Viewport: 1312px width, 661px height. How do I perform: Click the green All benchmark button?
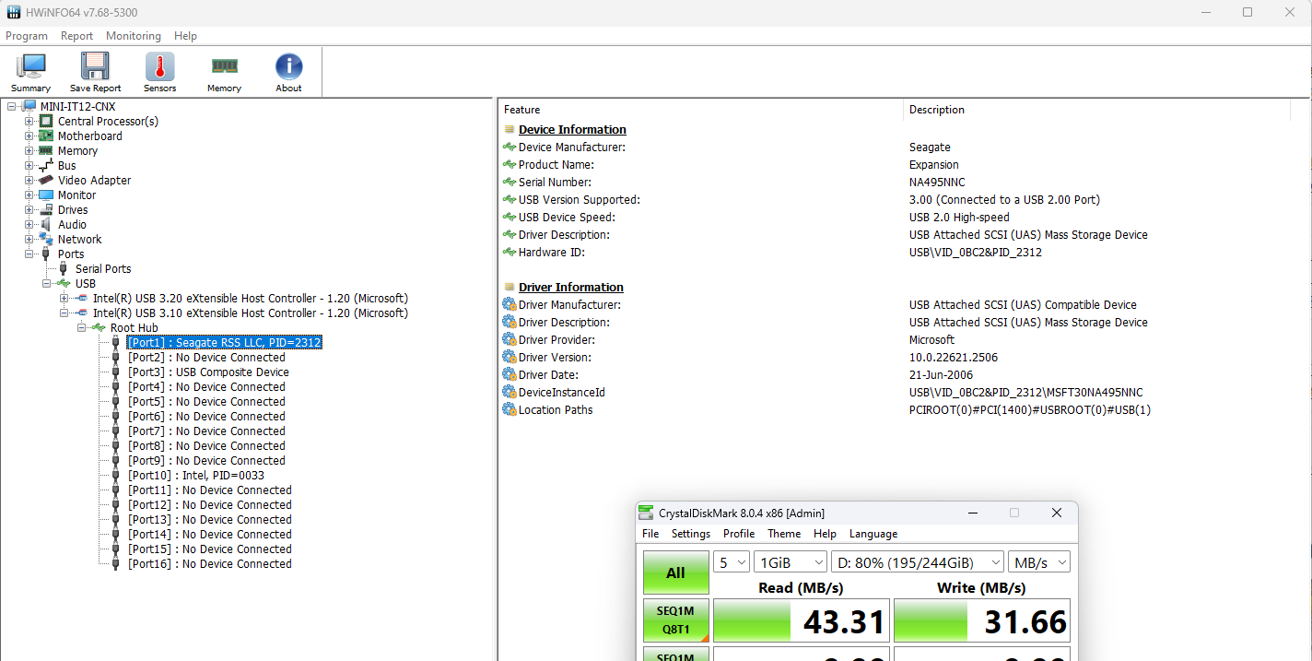pos(676,572)
